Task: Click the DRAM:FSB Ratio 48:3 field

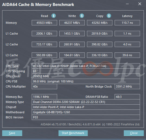Action: click(x=127, y=97)
